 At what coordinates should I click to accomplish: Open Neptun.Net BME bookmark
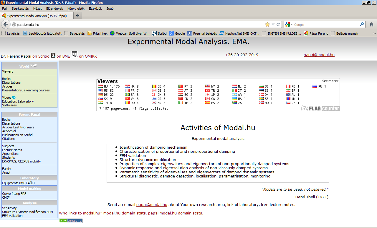[x=239, y=33]
